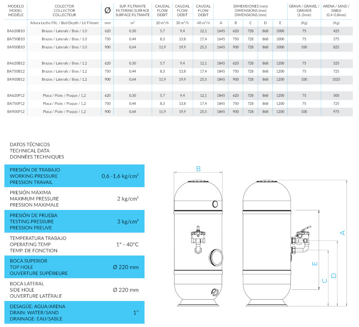Select the BA900P12 model row label
Screen dimensions: 359x327
(16, 111)
